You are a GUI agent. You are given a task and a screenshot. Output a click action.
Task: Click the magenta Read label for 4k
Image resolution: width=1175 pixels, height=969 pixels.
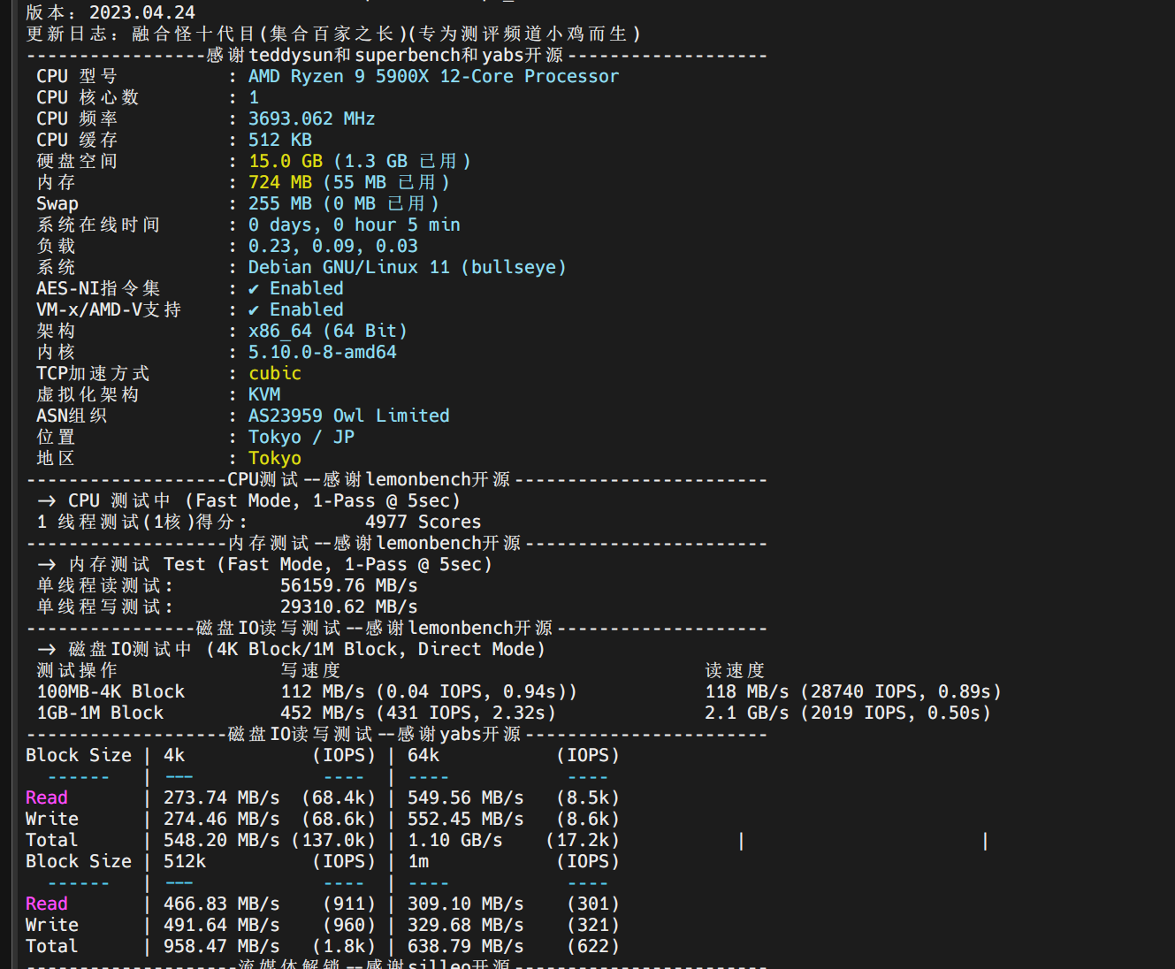pyautogui.click(x=47, y=797)
